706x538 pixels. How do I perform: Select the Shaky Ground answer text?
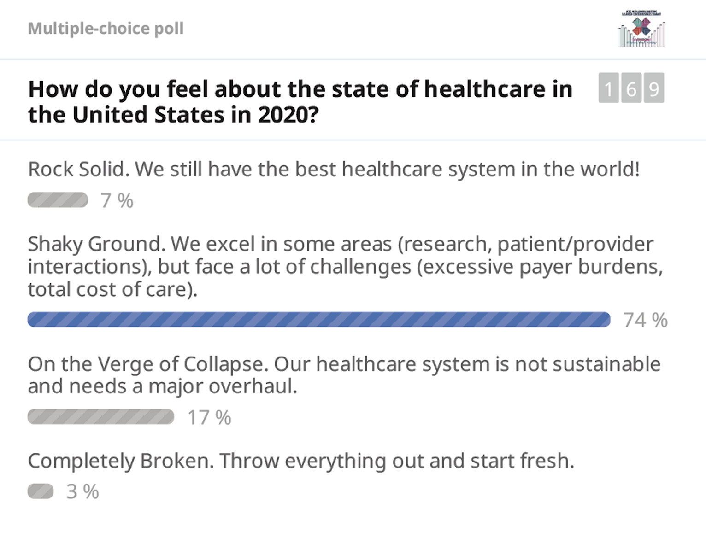coord(345,267)
